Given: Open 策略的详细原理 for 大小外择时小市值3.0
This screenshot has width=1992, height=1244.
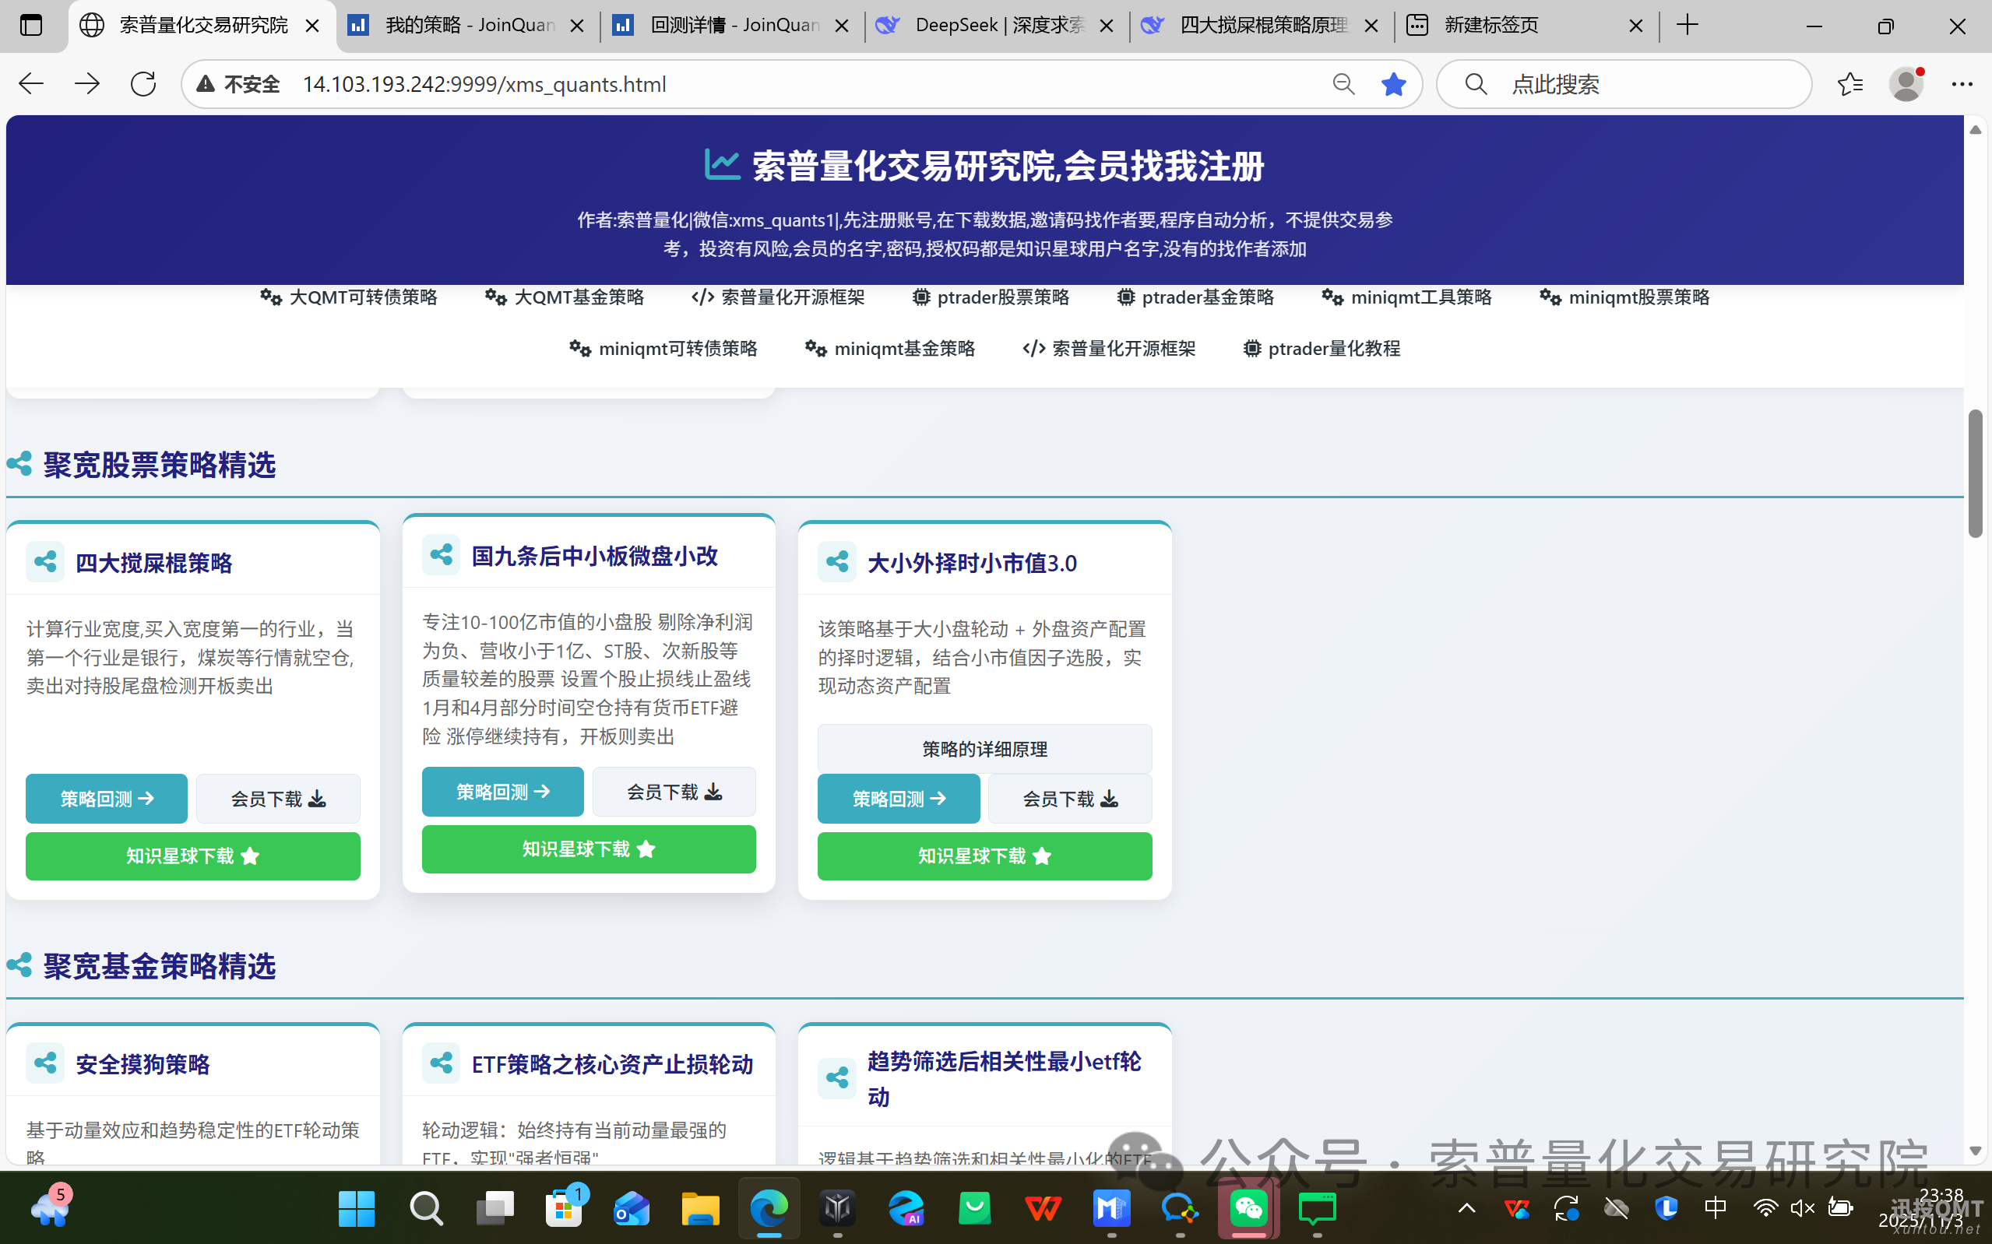Looking at the screenshot, I should (984, 749).
